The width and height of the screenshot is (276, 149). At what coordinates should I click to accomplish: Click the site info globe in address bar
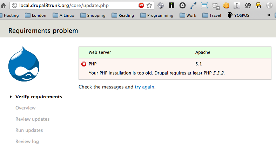point(14,6)
